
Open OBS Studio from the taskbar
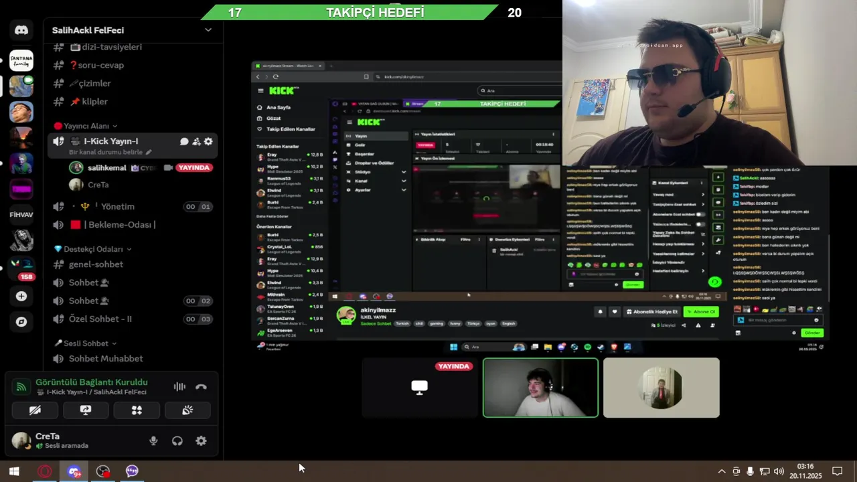tap(102, 471)
